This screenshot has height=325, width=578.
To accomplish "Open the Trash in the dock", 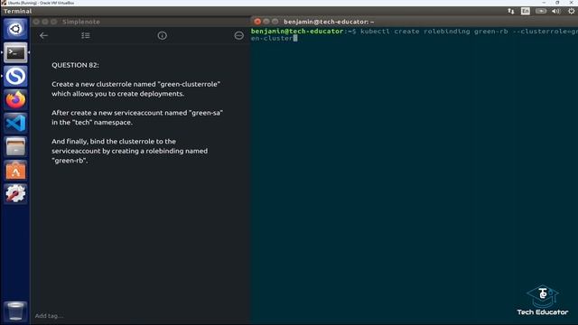I will pyautogui.click(x=15, y=311).
